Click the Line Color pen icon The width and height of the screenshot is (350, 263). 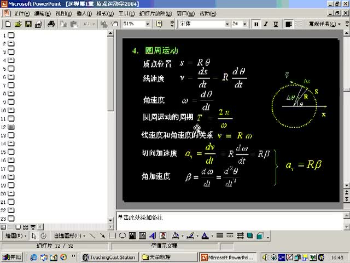(x=190, y=236)
